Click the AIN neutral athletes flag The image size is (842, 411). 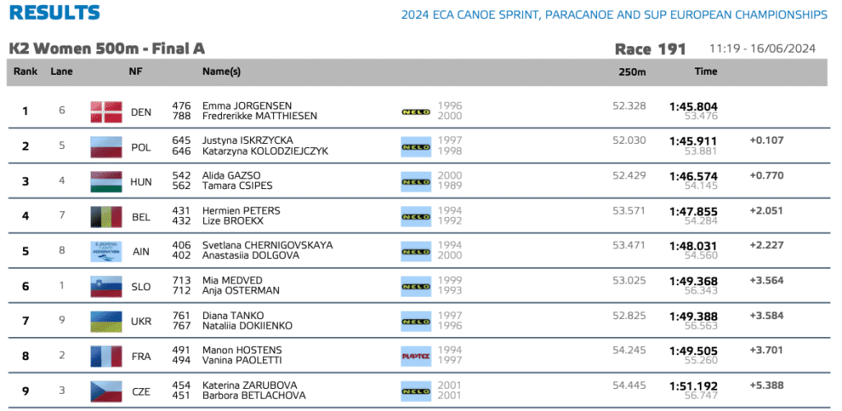(106, 252)
